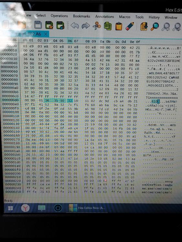Redo with the right arrow icon
The height and width of the screenshot is (242, 182).
click(86, 25)
